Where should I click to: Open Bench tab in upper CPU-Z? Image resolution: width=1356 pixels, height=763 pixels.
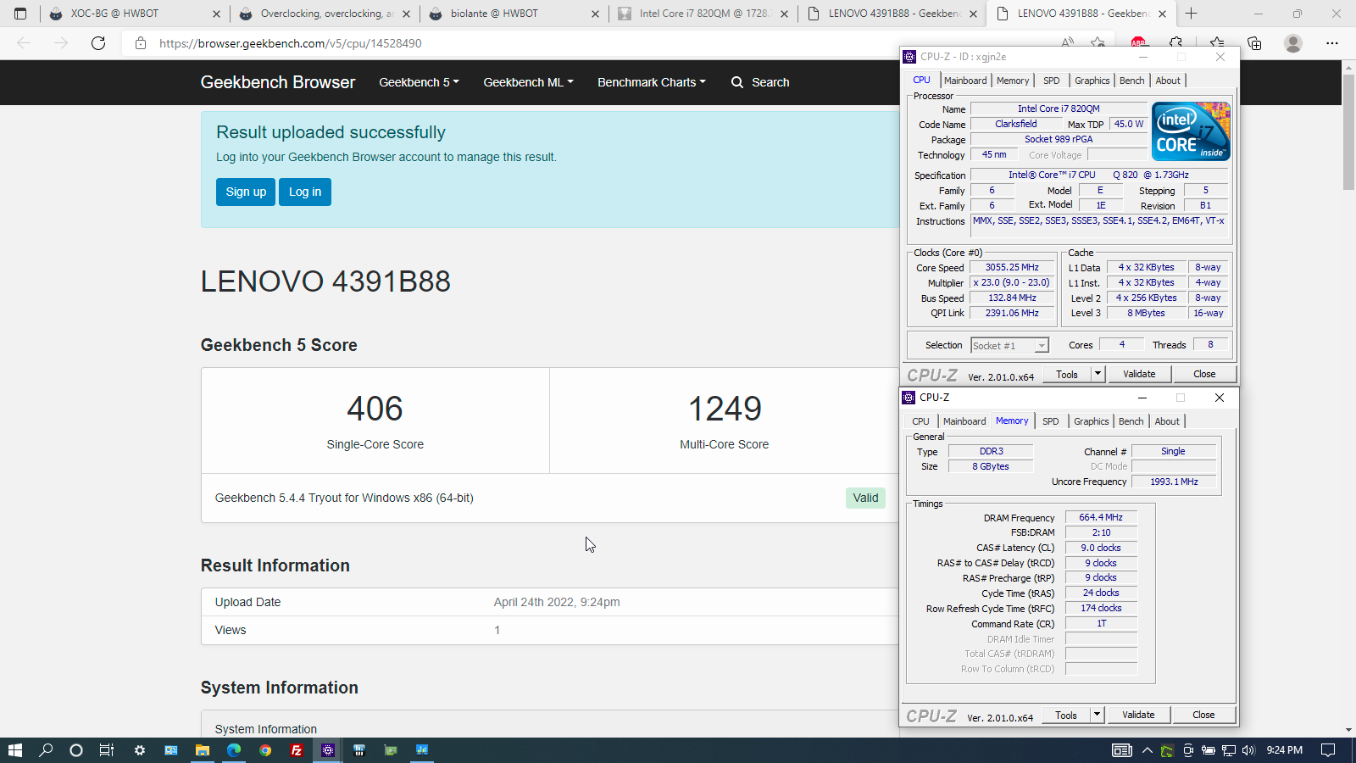[x=1132, y=81]
